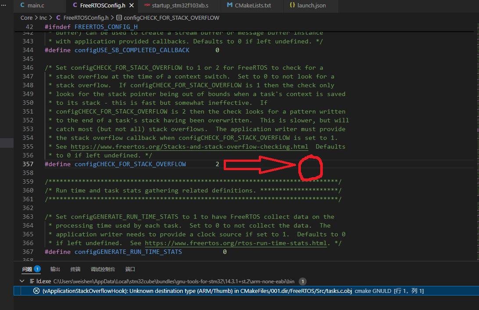This screenshot has width=479, height=310.
Task: Click configGENERATE_RUN_TIME_STATS macro on line 367
Action: coord(128,252)
